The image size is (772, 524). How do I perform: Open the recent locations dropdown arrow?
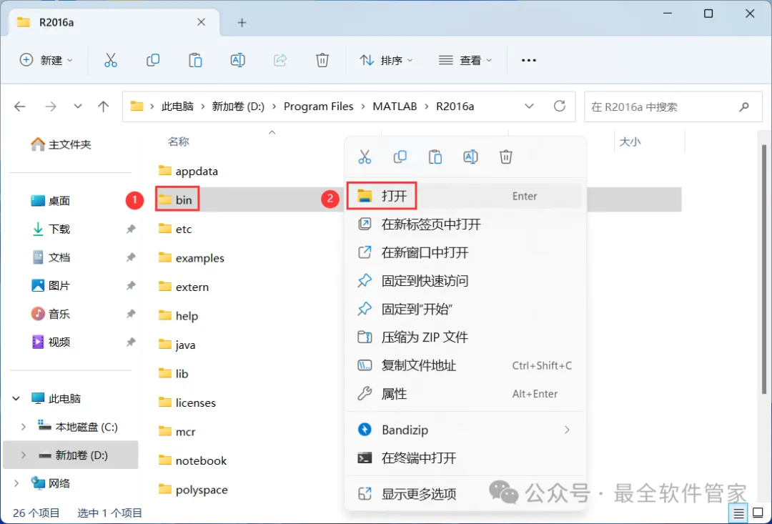pos(77,107)
